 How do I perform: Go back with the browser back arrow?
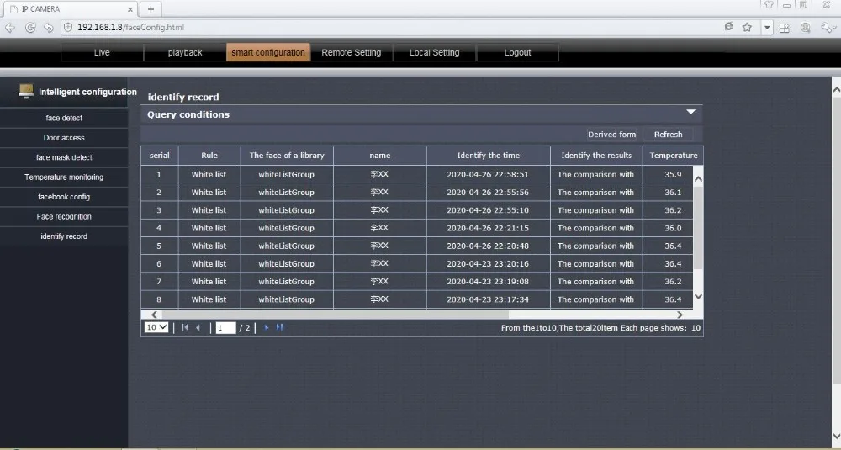coord(10,28)
